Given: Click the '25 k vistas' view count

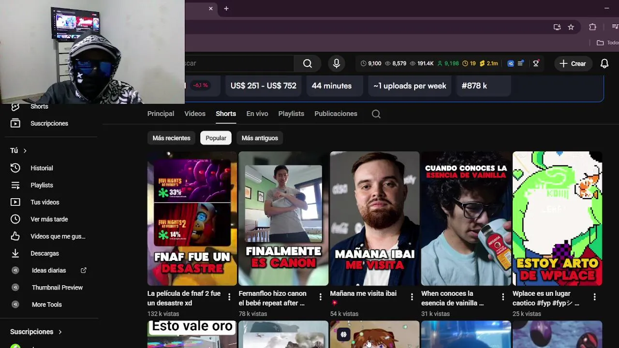Looking at the screenshot, I should (527, 314).
